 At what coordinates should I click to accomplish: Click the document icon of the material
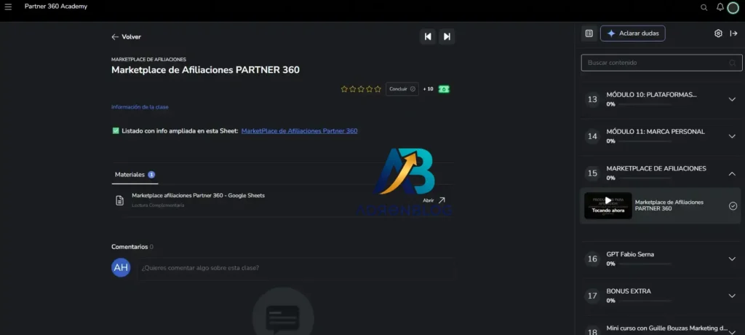[x=120, y=200]
